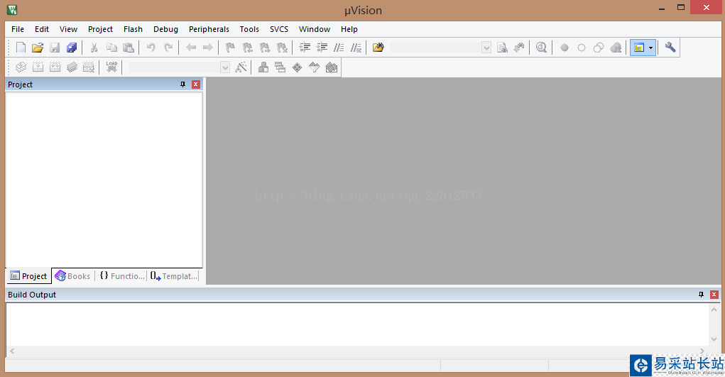Go to the next bookmark icon
The width and height of the screenshot is (725, 377).
point(264,47)
